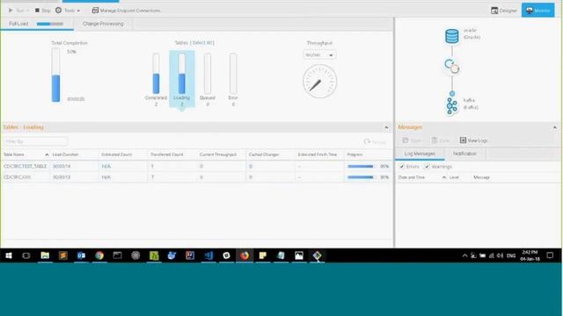563x316 pixels.
Task: Open Firefox from taskbar
Action: tap(245, 255)
